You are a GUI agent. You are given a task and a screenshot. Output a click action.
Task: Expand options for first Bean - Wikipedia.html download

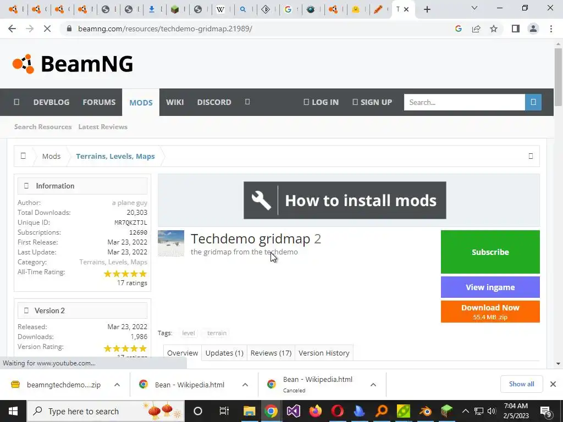click(245, 385)
